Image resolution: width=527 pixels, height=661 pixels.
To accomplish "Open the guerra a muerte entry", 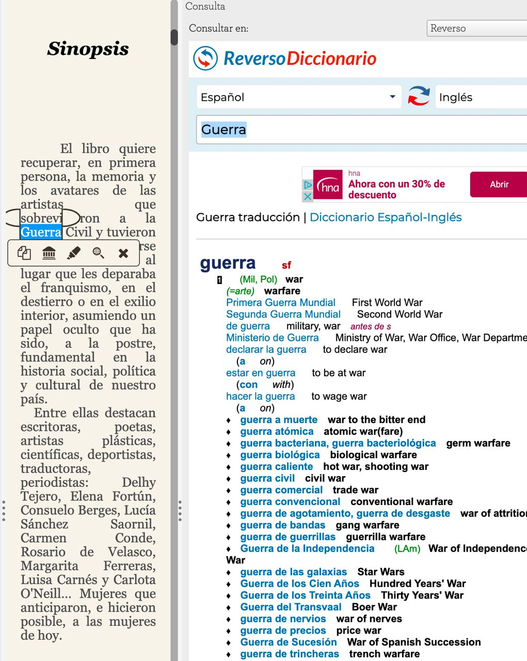I will pos(279,420).
